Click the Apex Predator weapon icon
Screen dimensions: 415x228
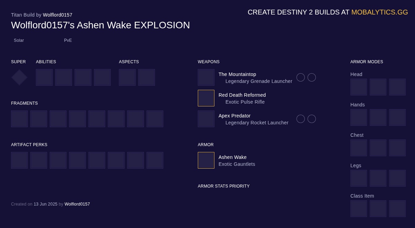pyautogui.click(x=206, y=119)
